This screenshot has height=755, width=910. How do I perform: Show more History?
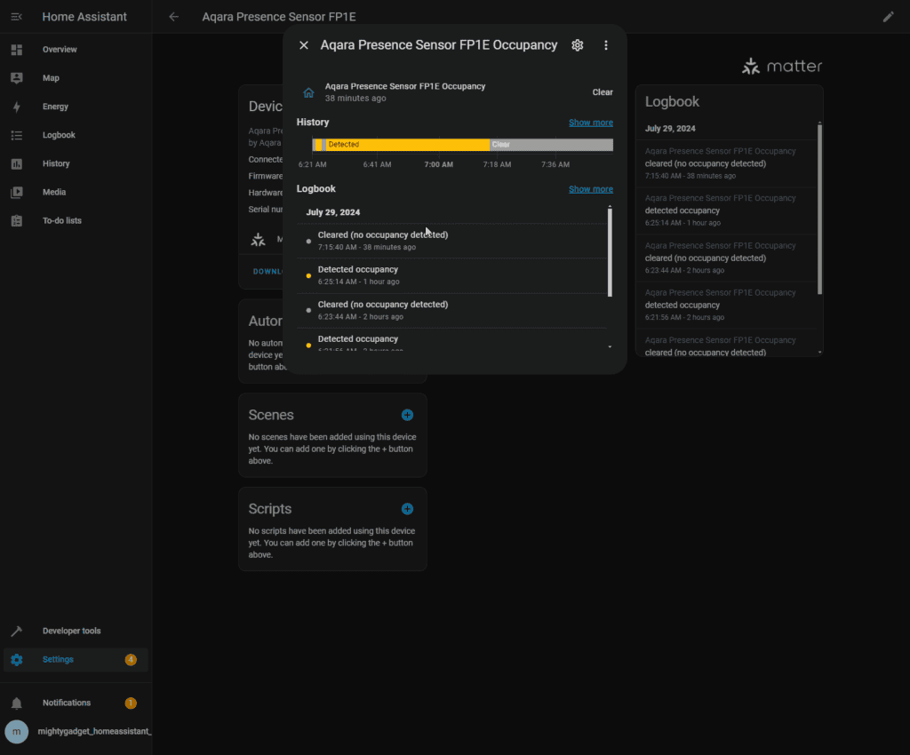click(590, 123)
